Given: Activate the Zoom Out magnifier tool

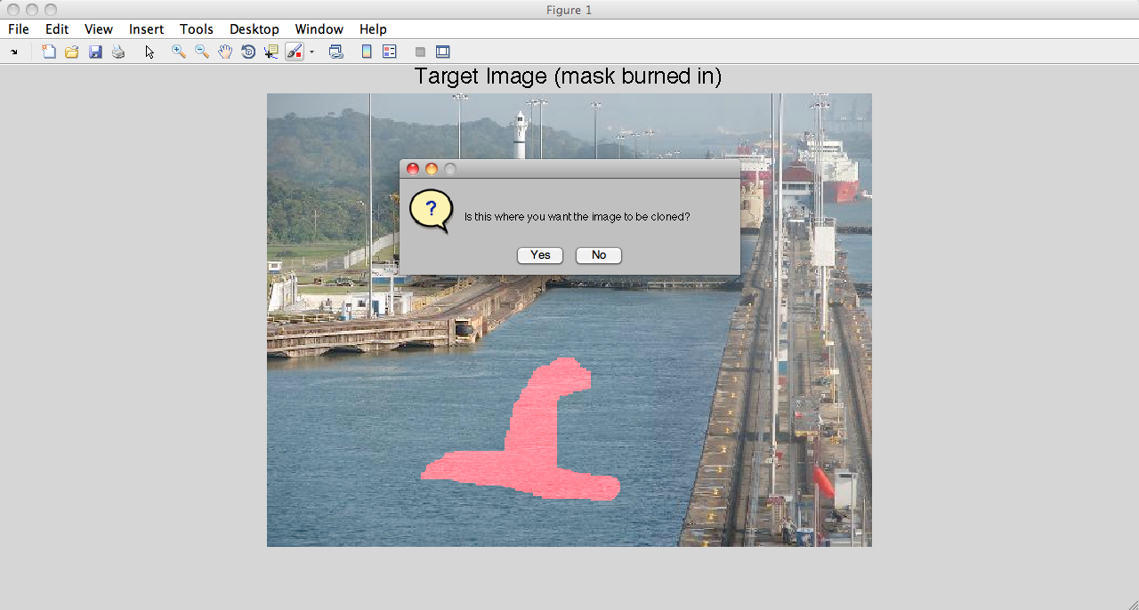Looking at the screenshot, I should [x=202, y=52].
